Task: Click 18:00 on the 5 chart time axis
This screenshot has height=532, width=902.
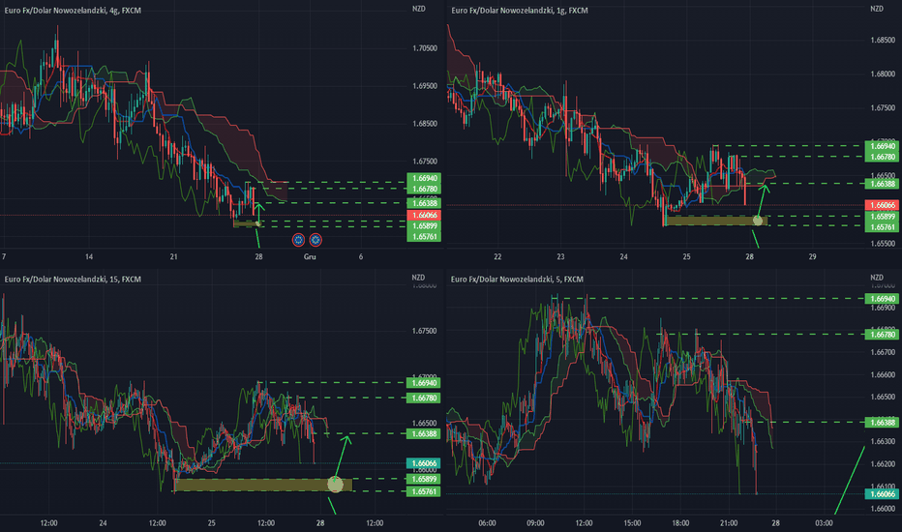Action: tap(680, 523)
